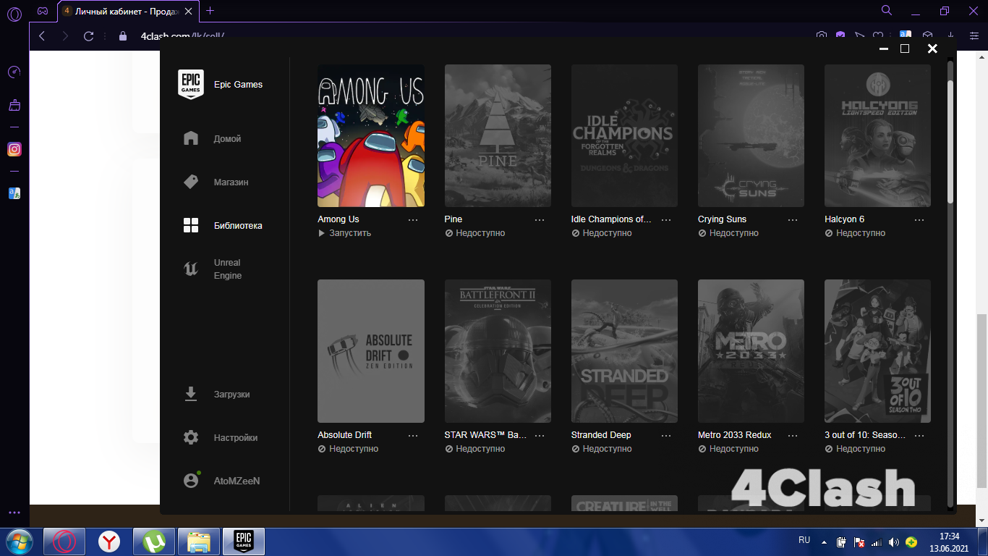Screen dimensions: 988x556
Task: Open options menu for STAR WARS Battlefront
Action: [x=540, y=435]
